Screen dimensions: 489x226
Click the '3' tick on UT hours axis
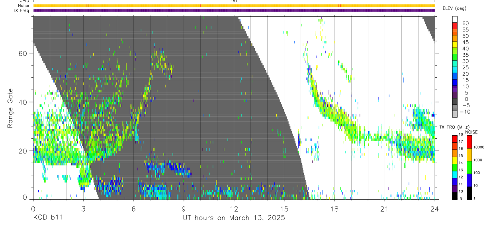point(83,208)
